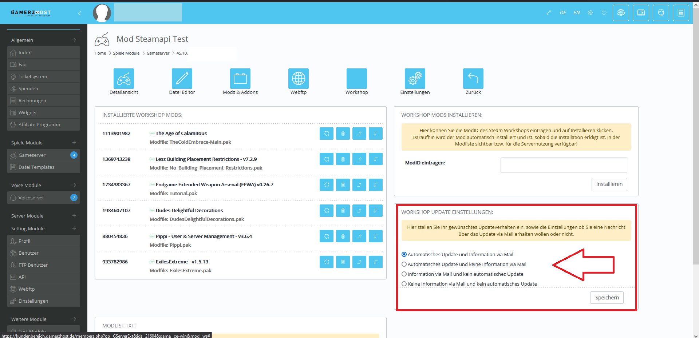The width and height of the screenshot is (699, 338).
Task: Open Mods & Addons icon
Action: 240,79
